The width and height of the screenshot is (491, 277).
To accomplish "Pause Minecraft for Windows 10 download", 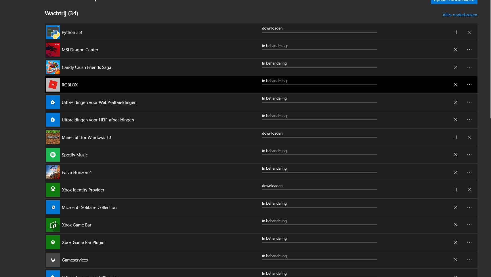I will coord(456,137).
